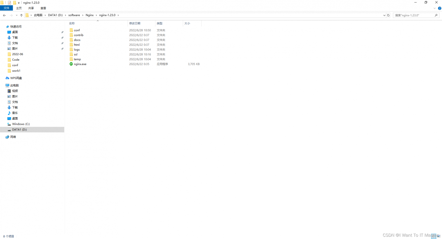This screenshot has width=442, height=239.
Task: Open recent locations dropdown beside forward arrow
Action: (x=17, y=15)
